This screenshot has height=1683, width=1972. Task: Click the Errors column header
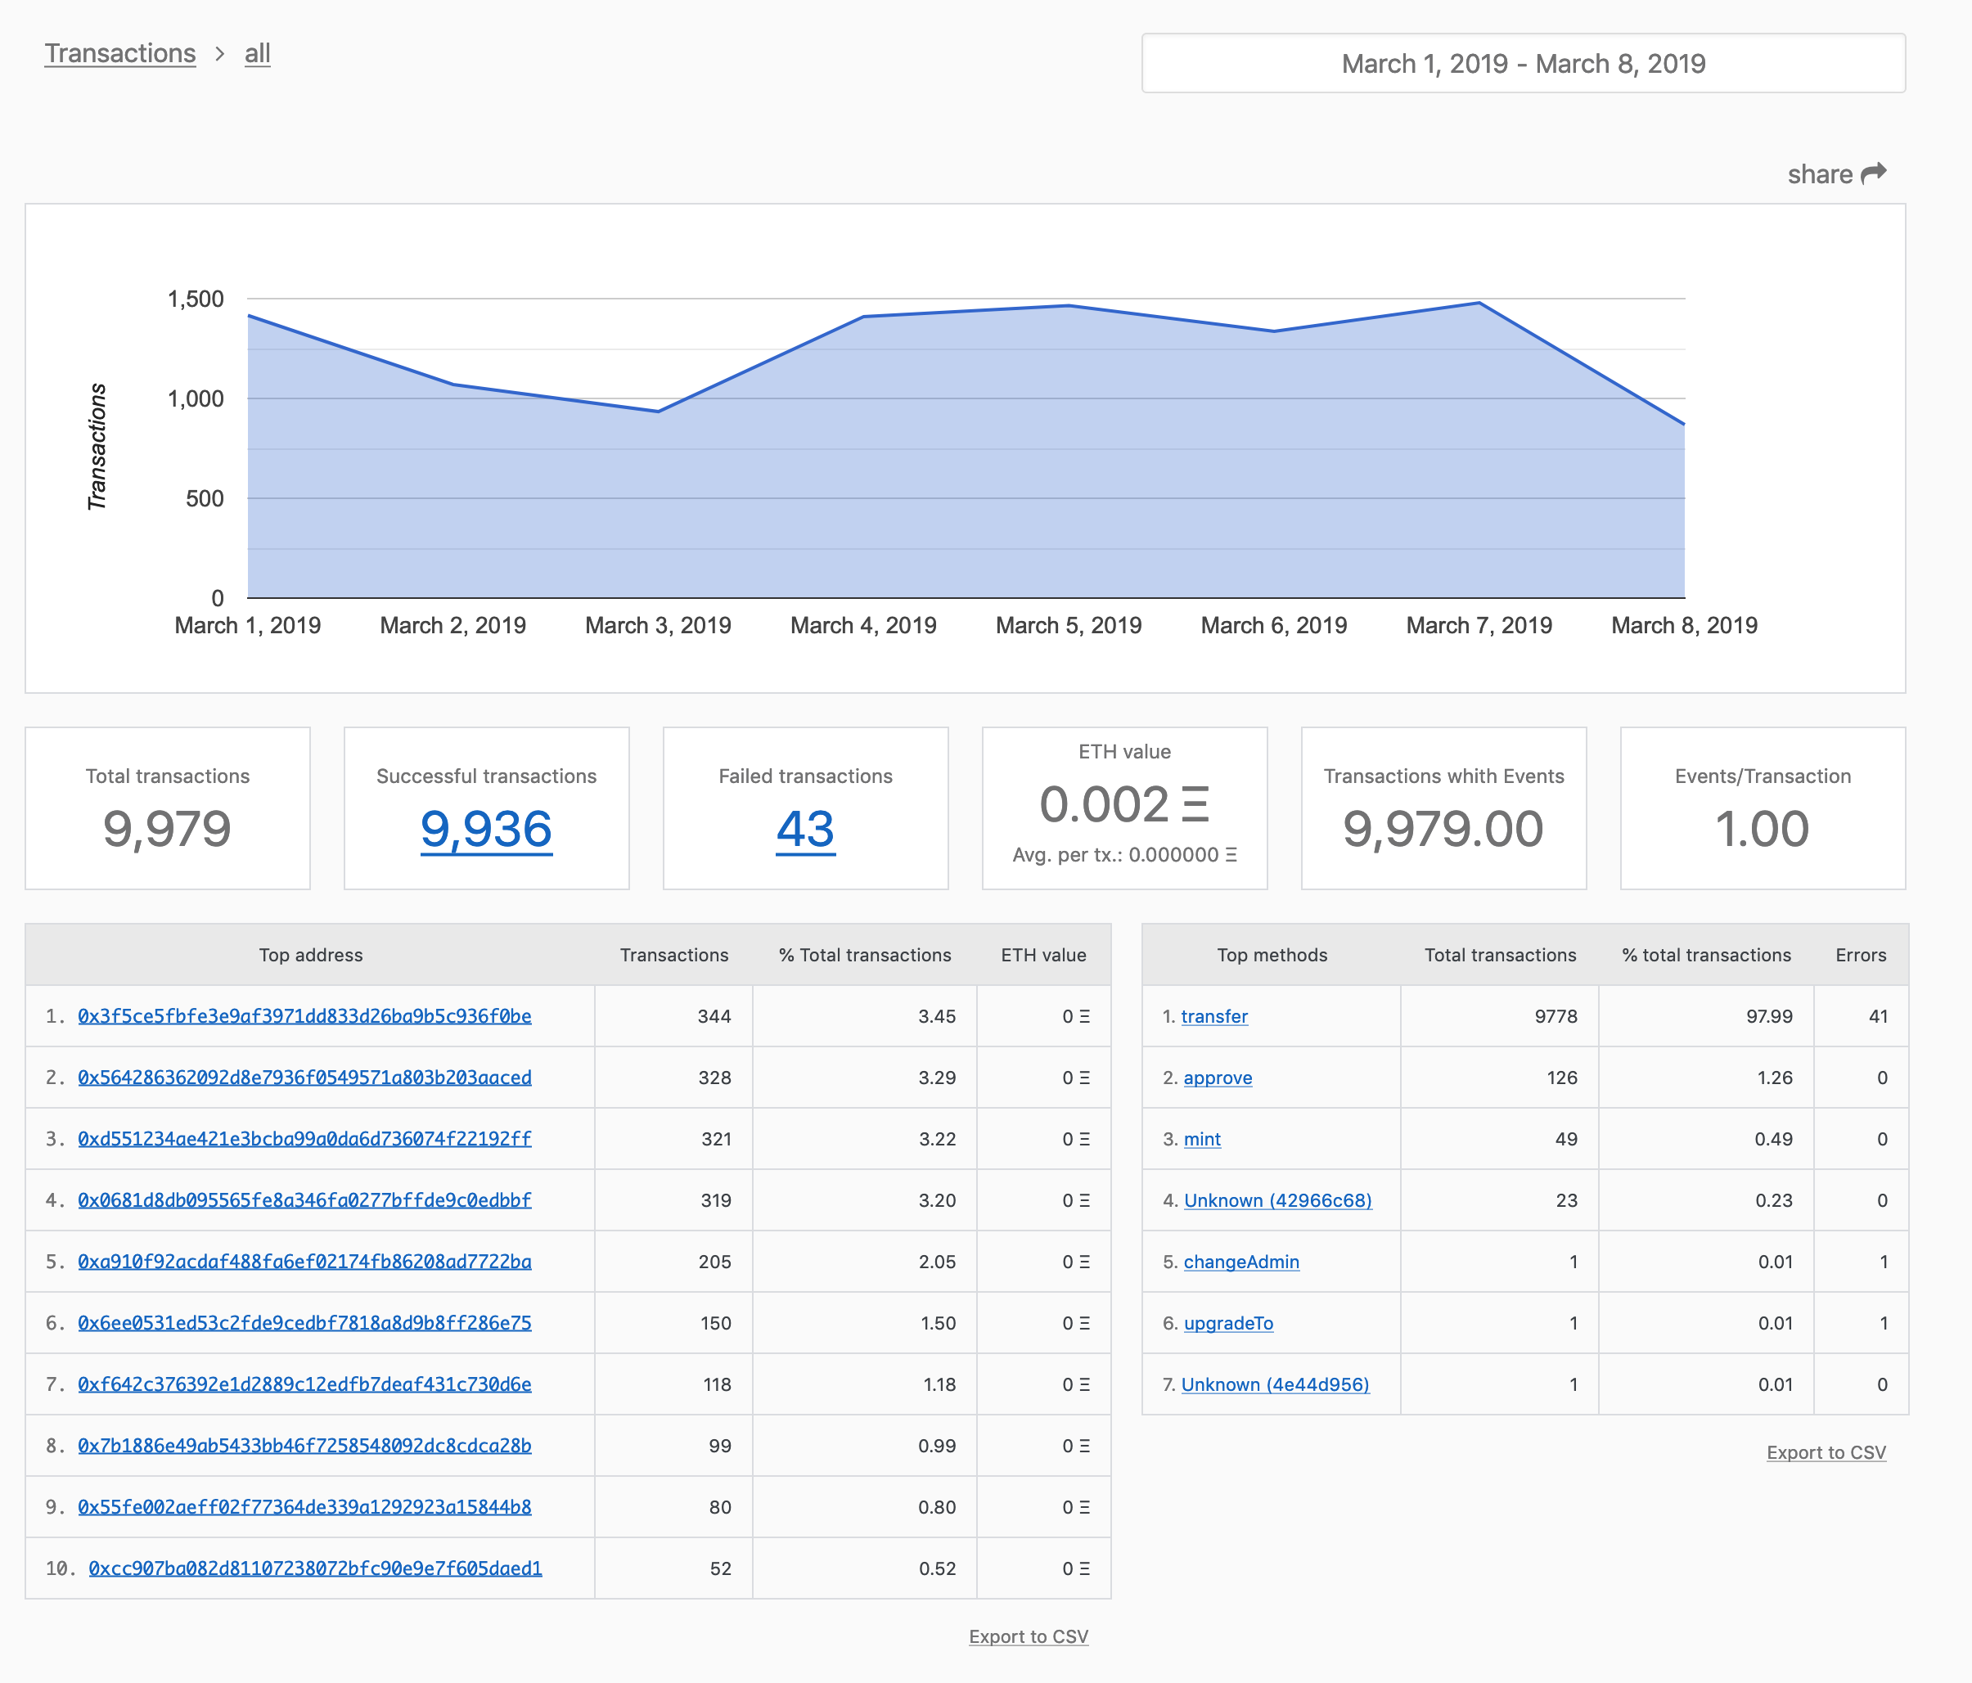1860,955
